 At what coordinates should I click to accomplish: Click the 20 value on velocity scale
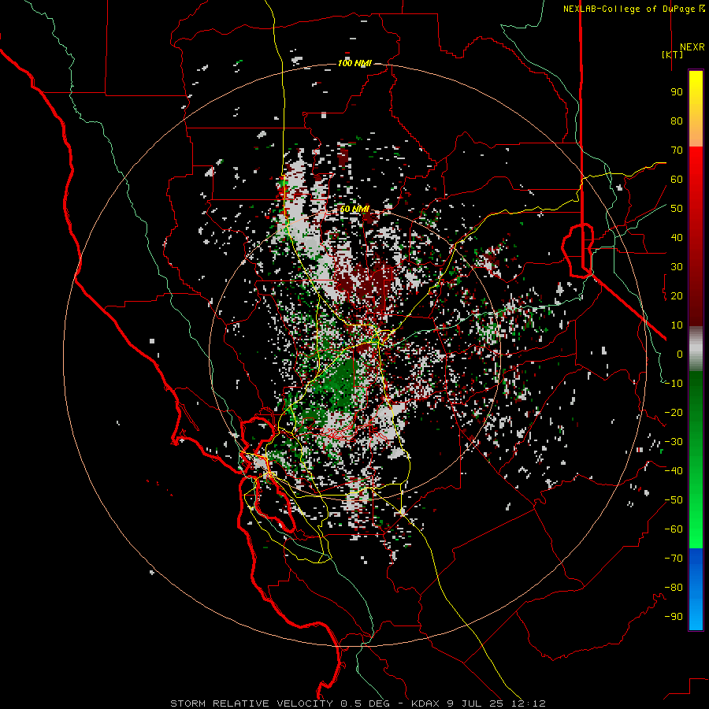677,295
